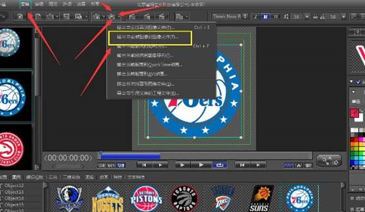Viewport: 365px width, 212px height.
Task: Open the font size dropdown arrow
Action: coord(307,16)
